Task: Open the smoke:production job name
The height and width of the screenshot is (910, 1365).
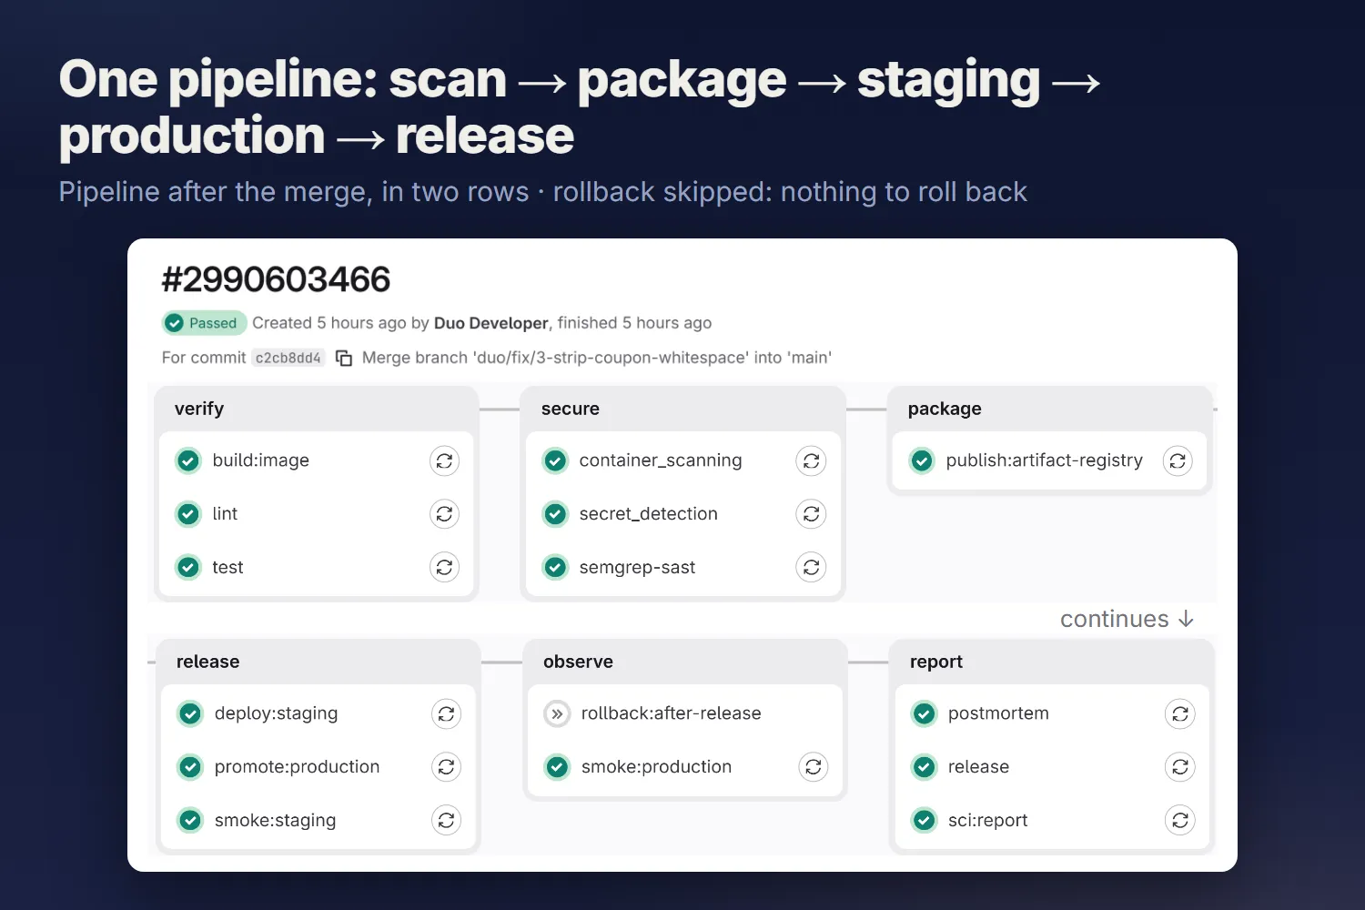Action: 657,767
